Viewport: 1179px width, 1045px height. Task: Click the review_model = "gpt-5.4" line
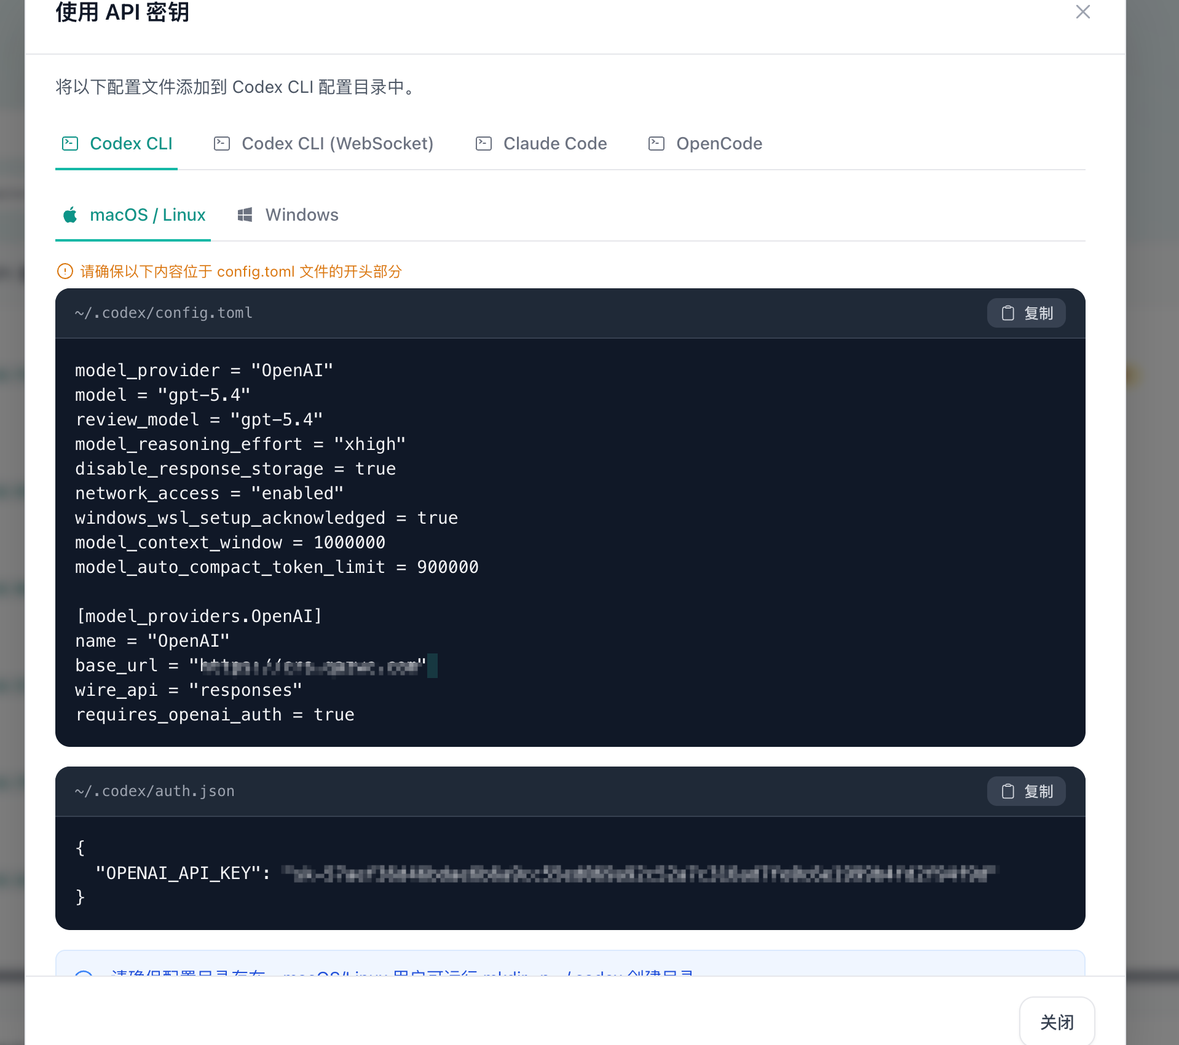pyautogui.click(x=199, y=419)
